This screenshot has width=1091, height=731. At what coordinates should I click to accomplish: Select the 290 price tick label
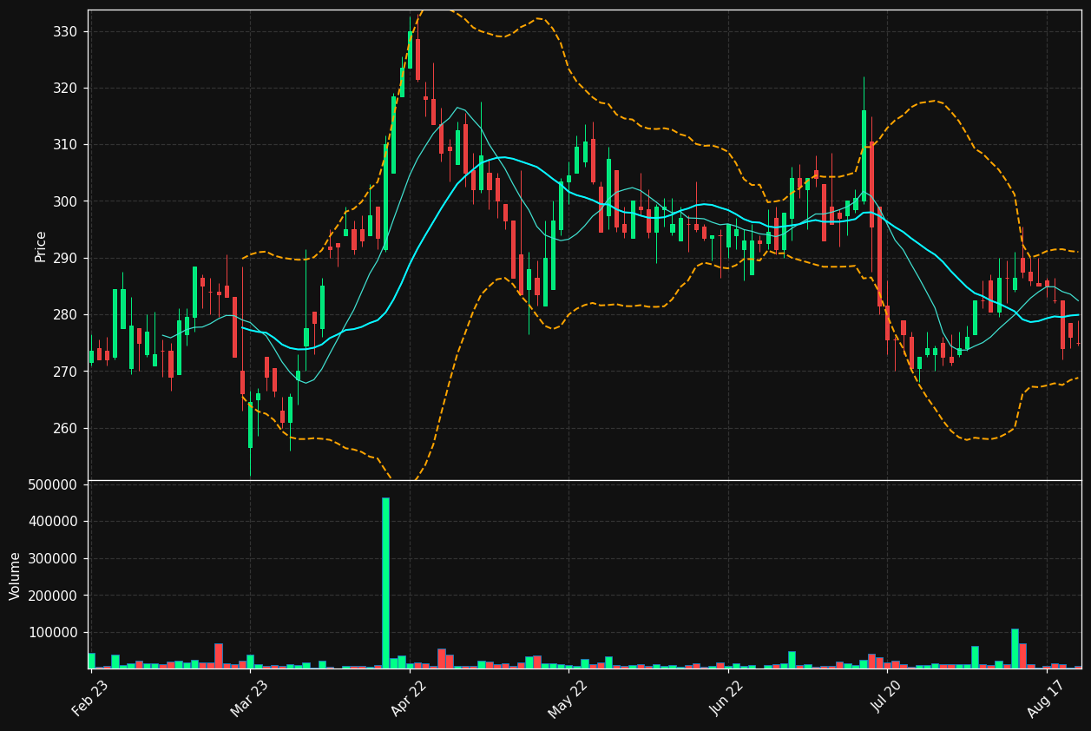(65, 259)
